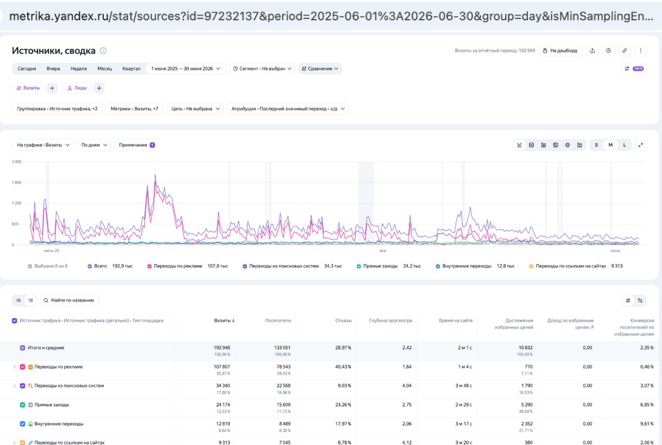Open sampling accuracy settings showing 100%

[634, 69]
